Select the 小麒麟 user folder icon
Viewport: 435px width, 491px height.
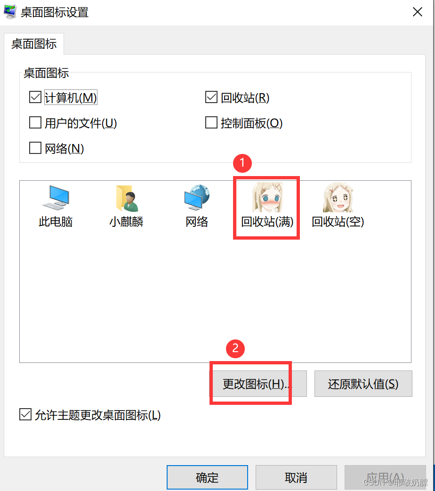(127, 199)
